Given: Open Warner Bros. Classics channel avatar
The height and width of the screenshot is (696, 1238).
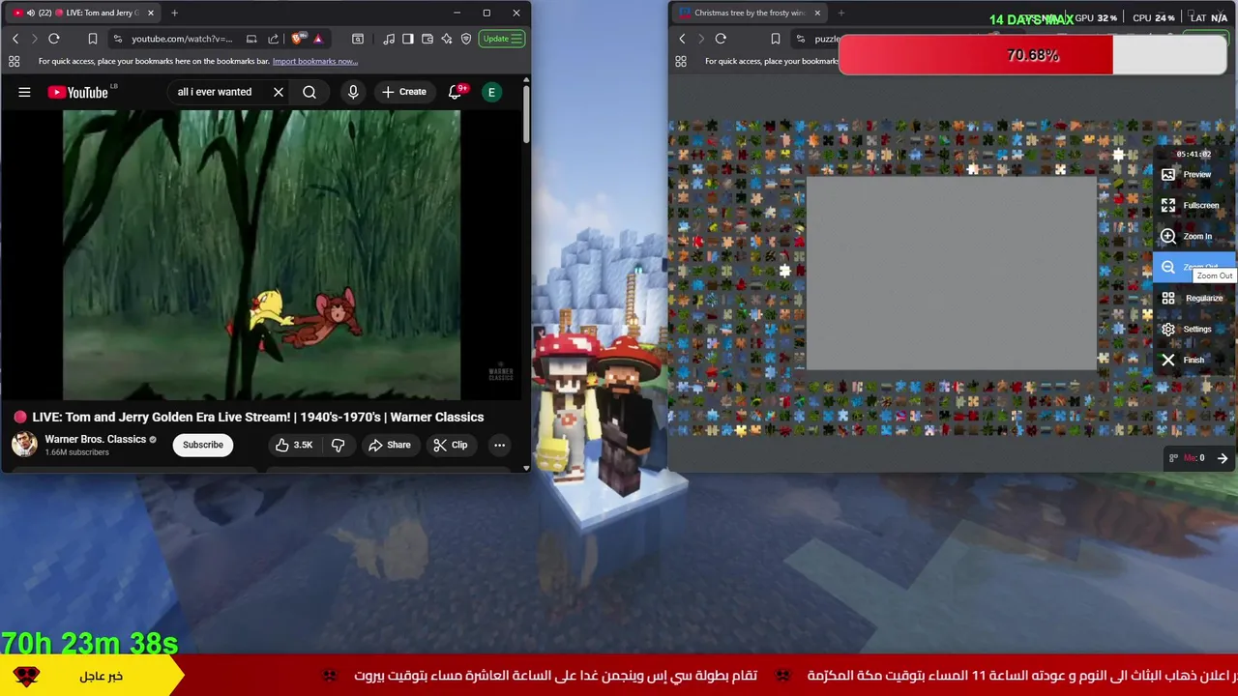Looking at the screenshot, I should tap(24, 445).
